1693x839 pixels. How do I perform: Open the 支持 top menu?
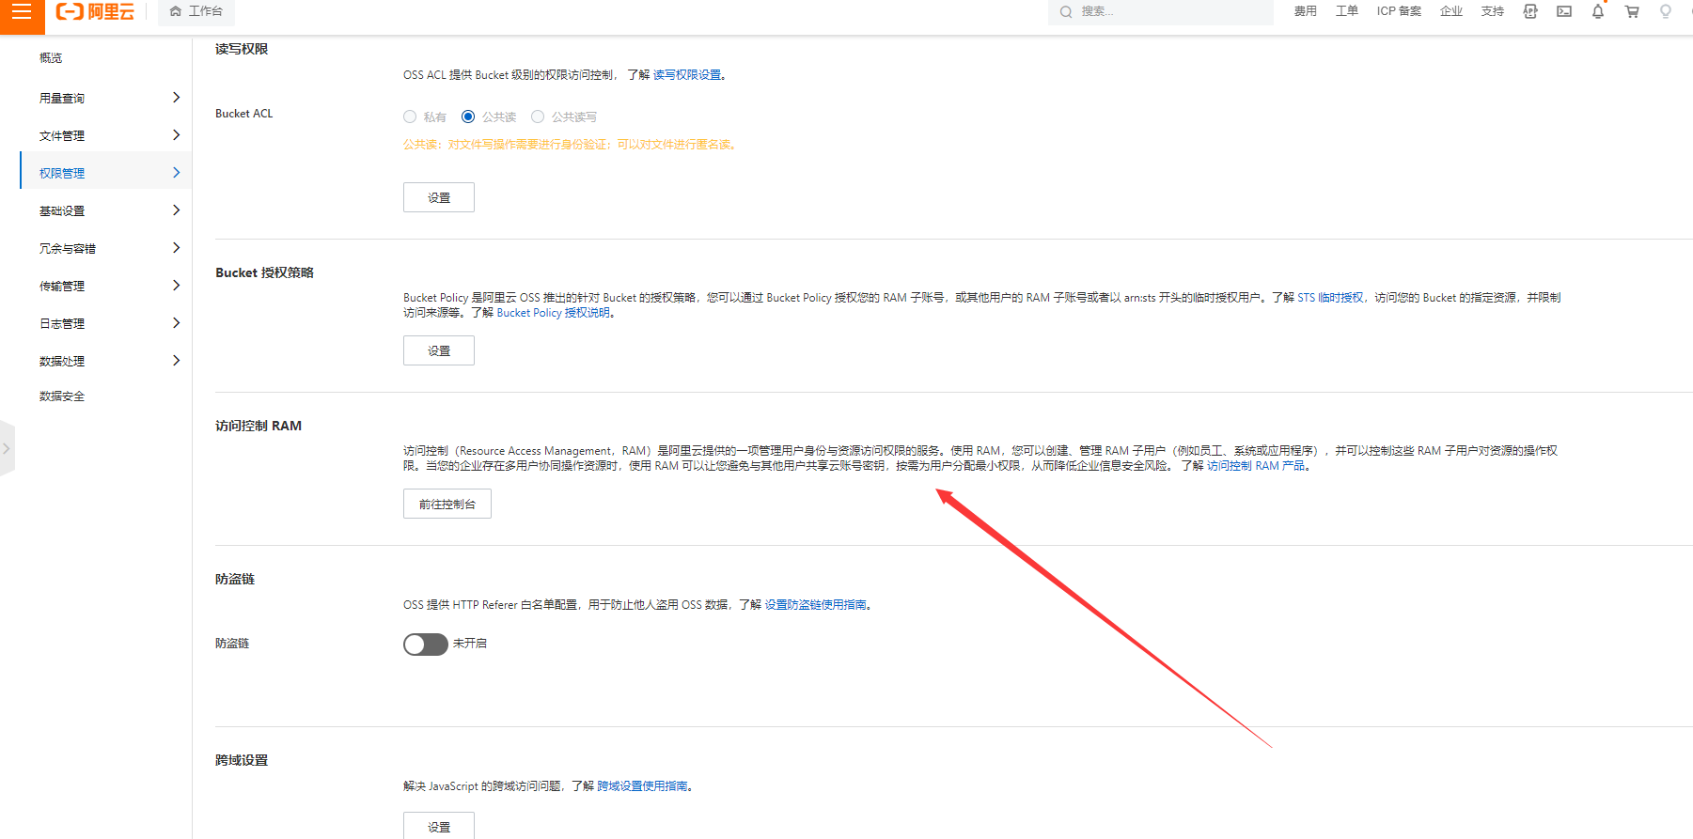[x=1493, y=11]
